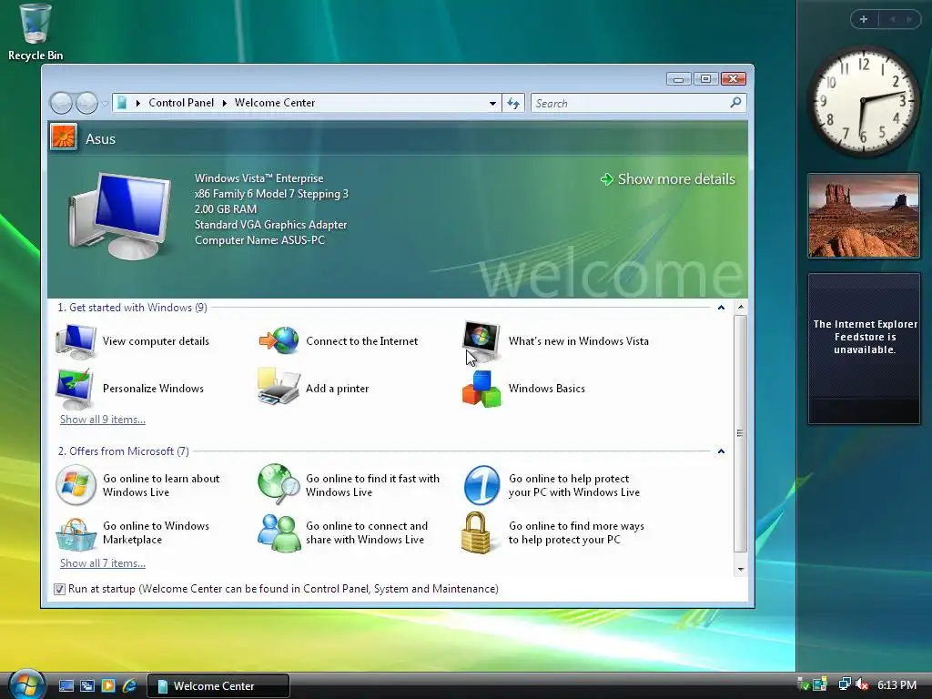Click connect and share Windows Live people icon

279,532
